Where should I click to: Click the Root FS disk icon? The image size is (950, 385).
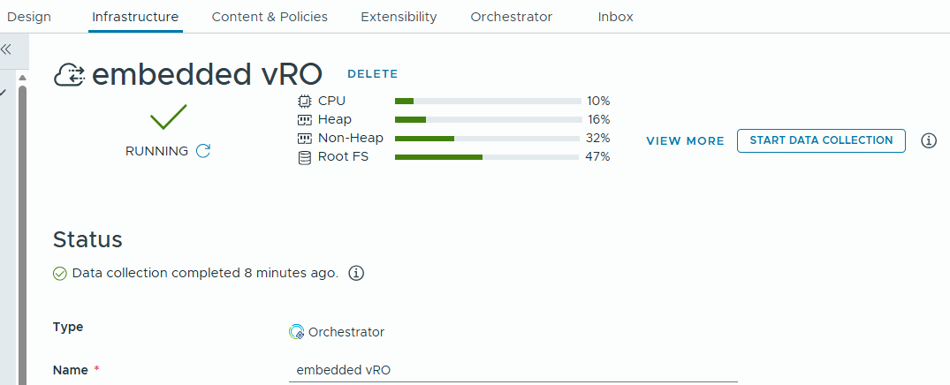(x=305, y=157)
